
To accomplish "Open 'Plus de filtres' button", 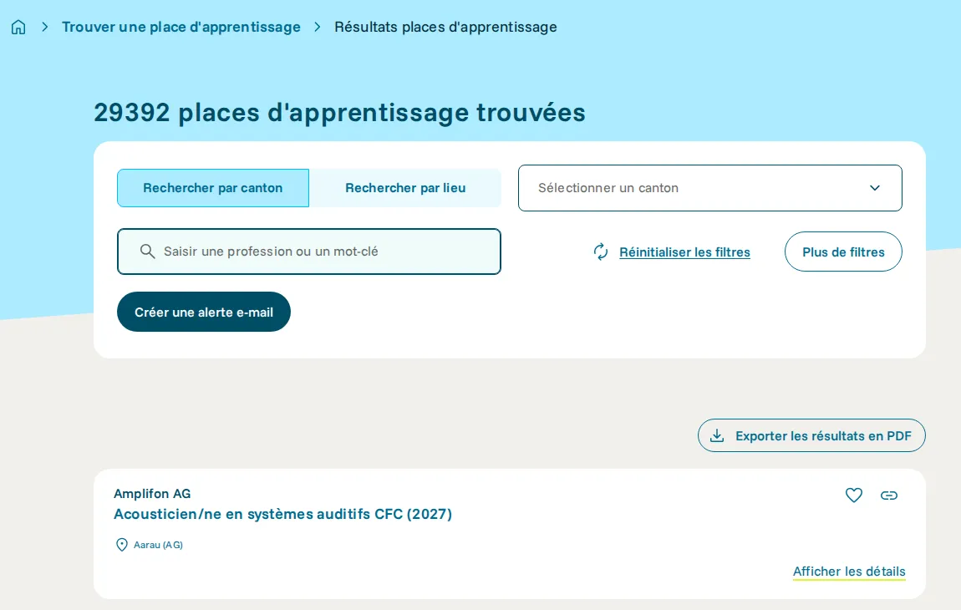I will point(842,252).
